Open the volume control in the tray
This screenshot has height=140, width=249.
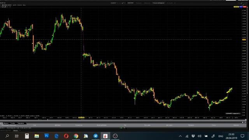(200, 136)
